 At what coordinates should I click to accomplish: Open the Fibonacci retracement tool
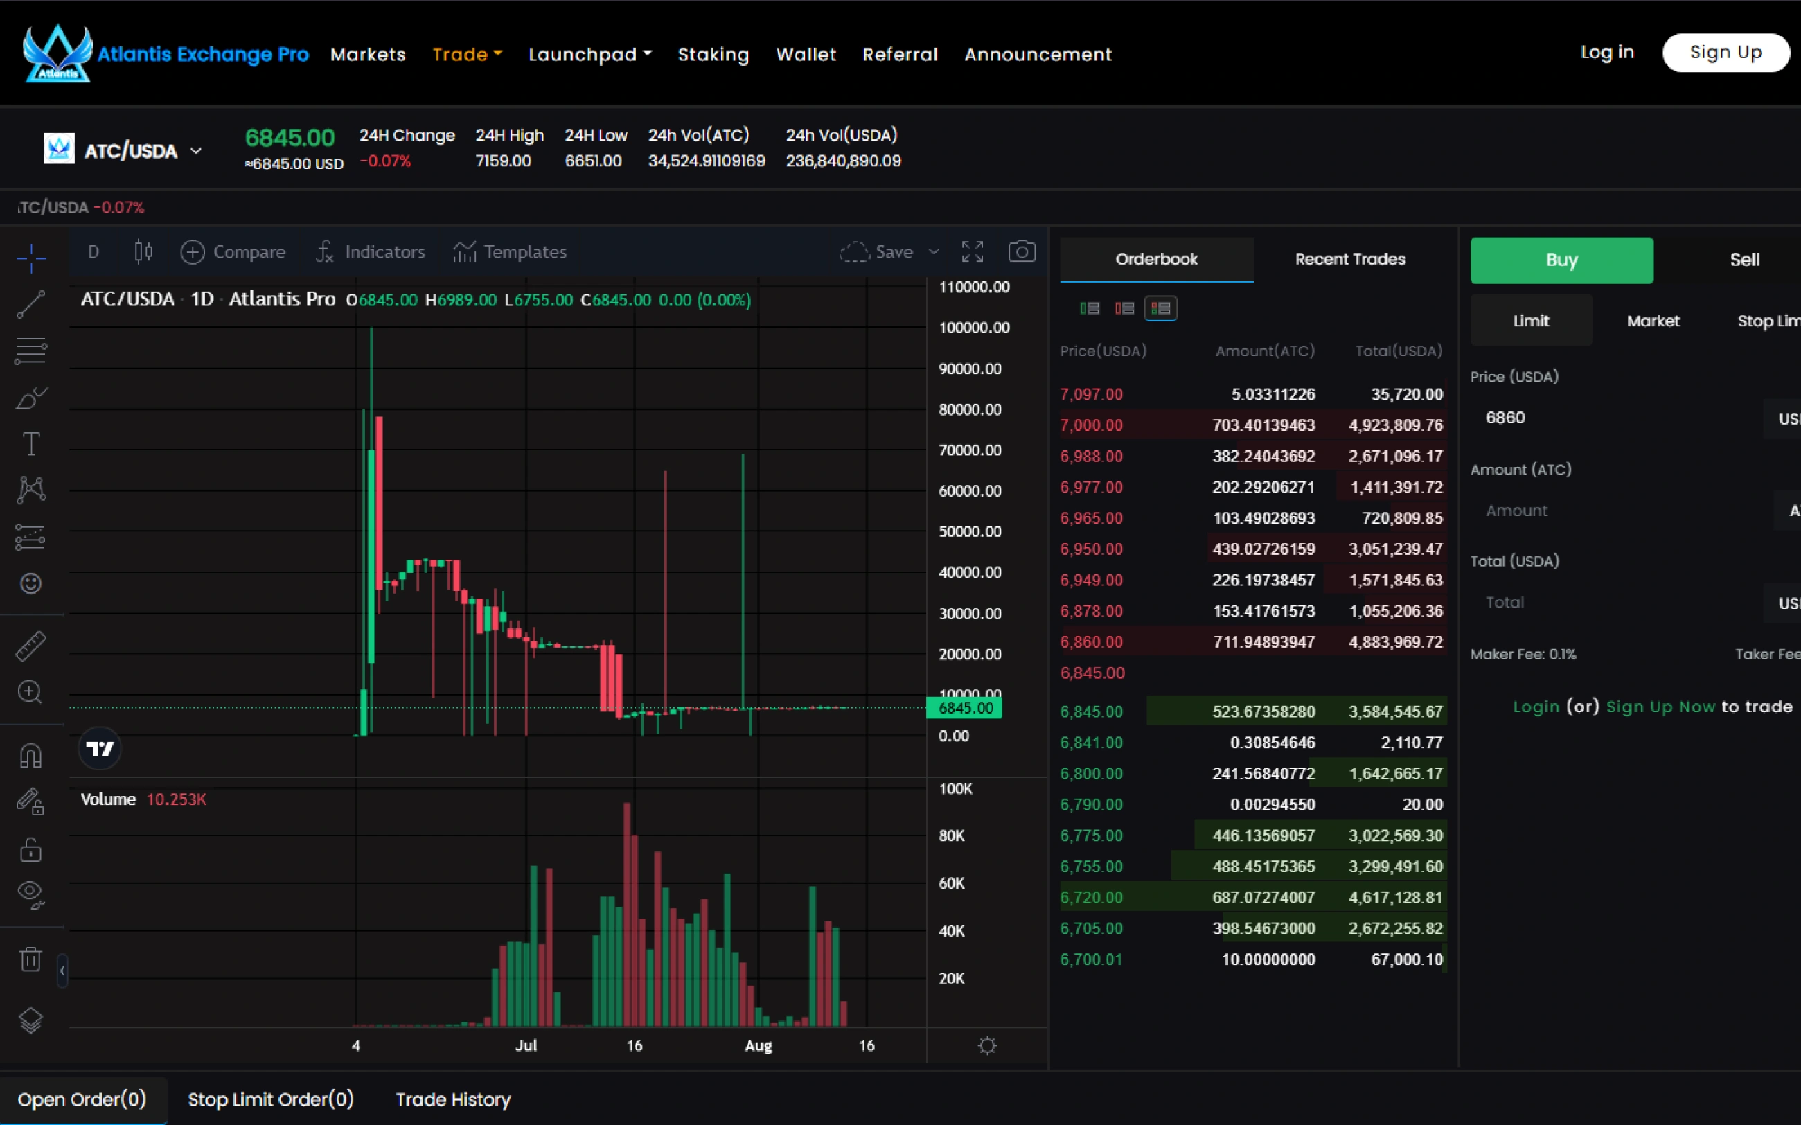coord(31,351)
